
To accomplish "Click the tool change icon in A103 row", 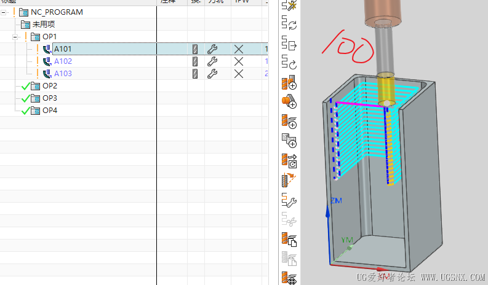I will 195,74.
